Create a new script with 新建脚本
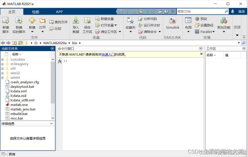Viewport: 248px width, 157px height. pyautogui.click(x=6, y=25)
